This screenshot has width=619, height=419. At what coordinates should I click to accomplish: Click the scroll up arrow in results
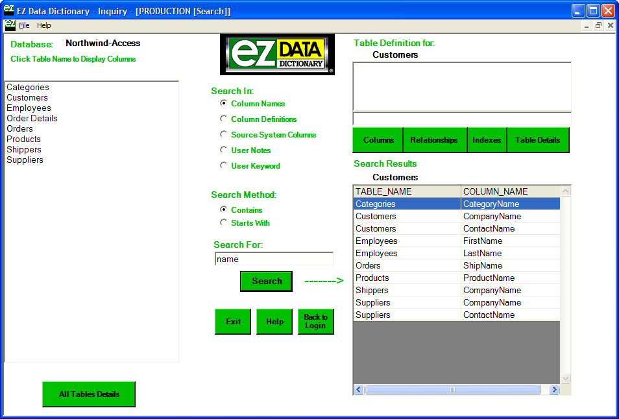pos(565,191)
